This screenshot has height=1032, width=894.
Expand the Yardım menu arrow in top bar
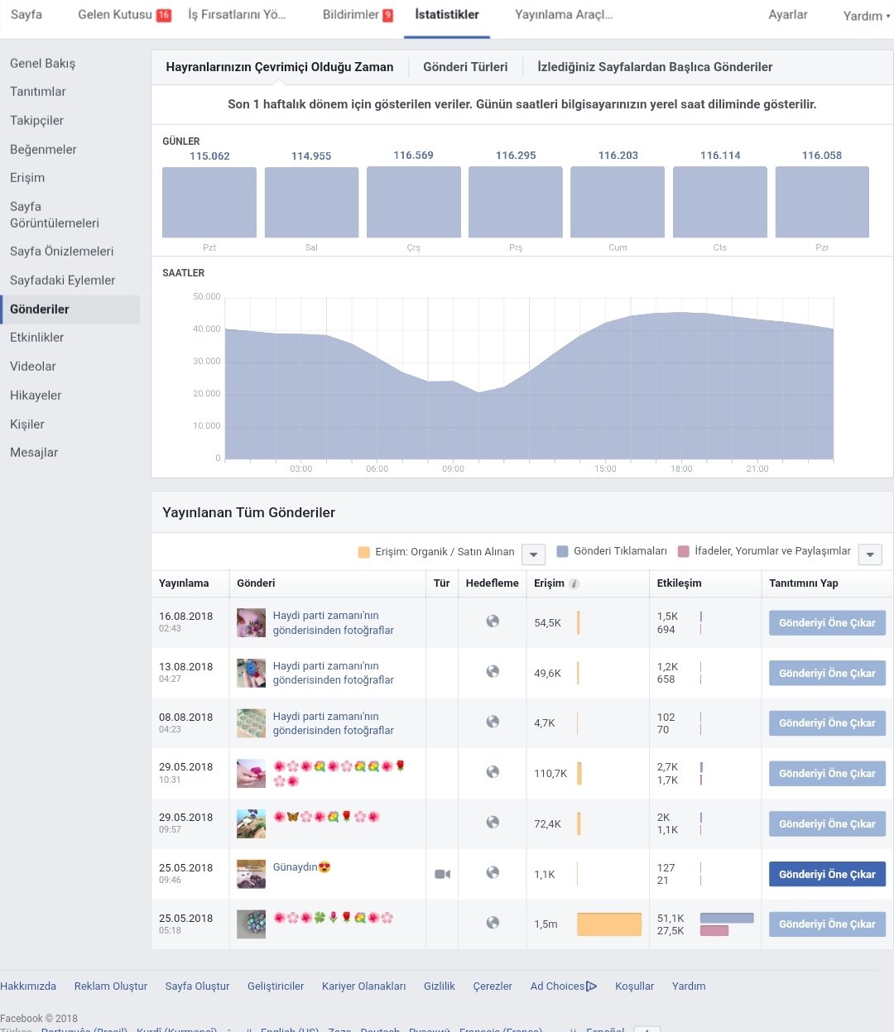coord(888,16)
